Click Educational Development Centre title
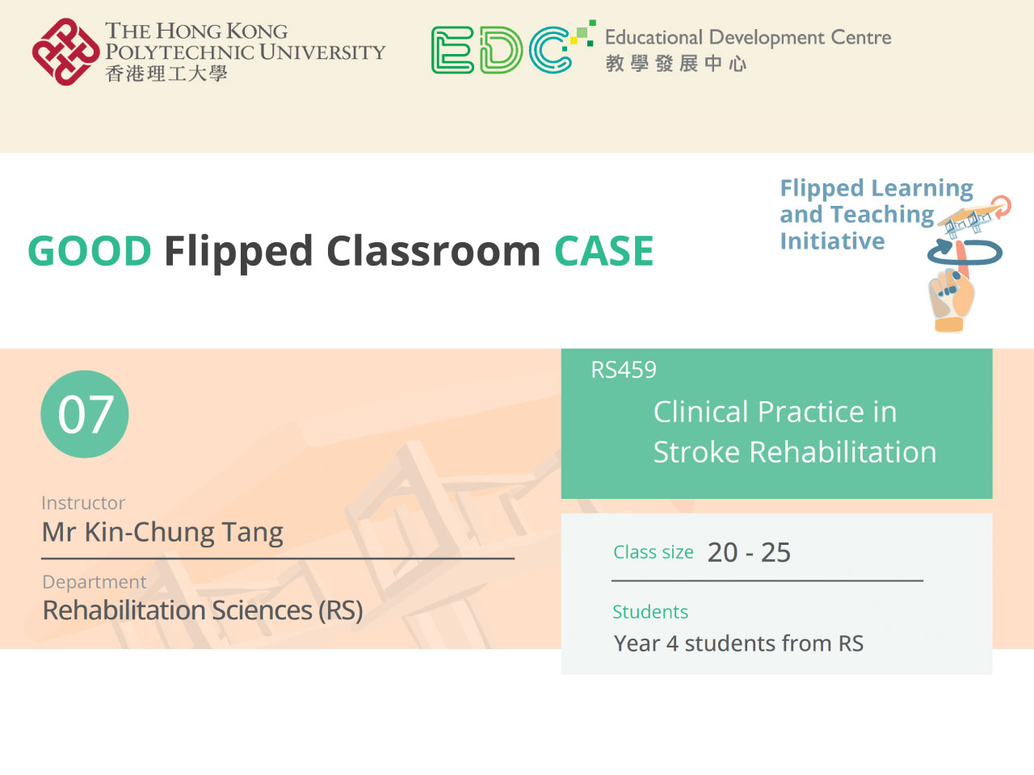The width and height of the screenshot is (1034, 775). [748, 37]
